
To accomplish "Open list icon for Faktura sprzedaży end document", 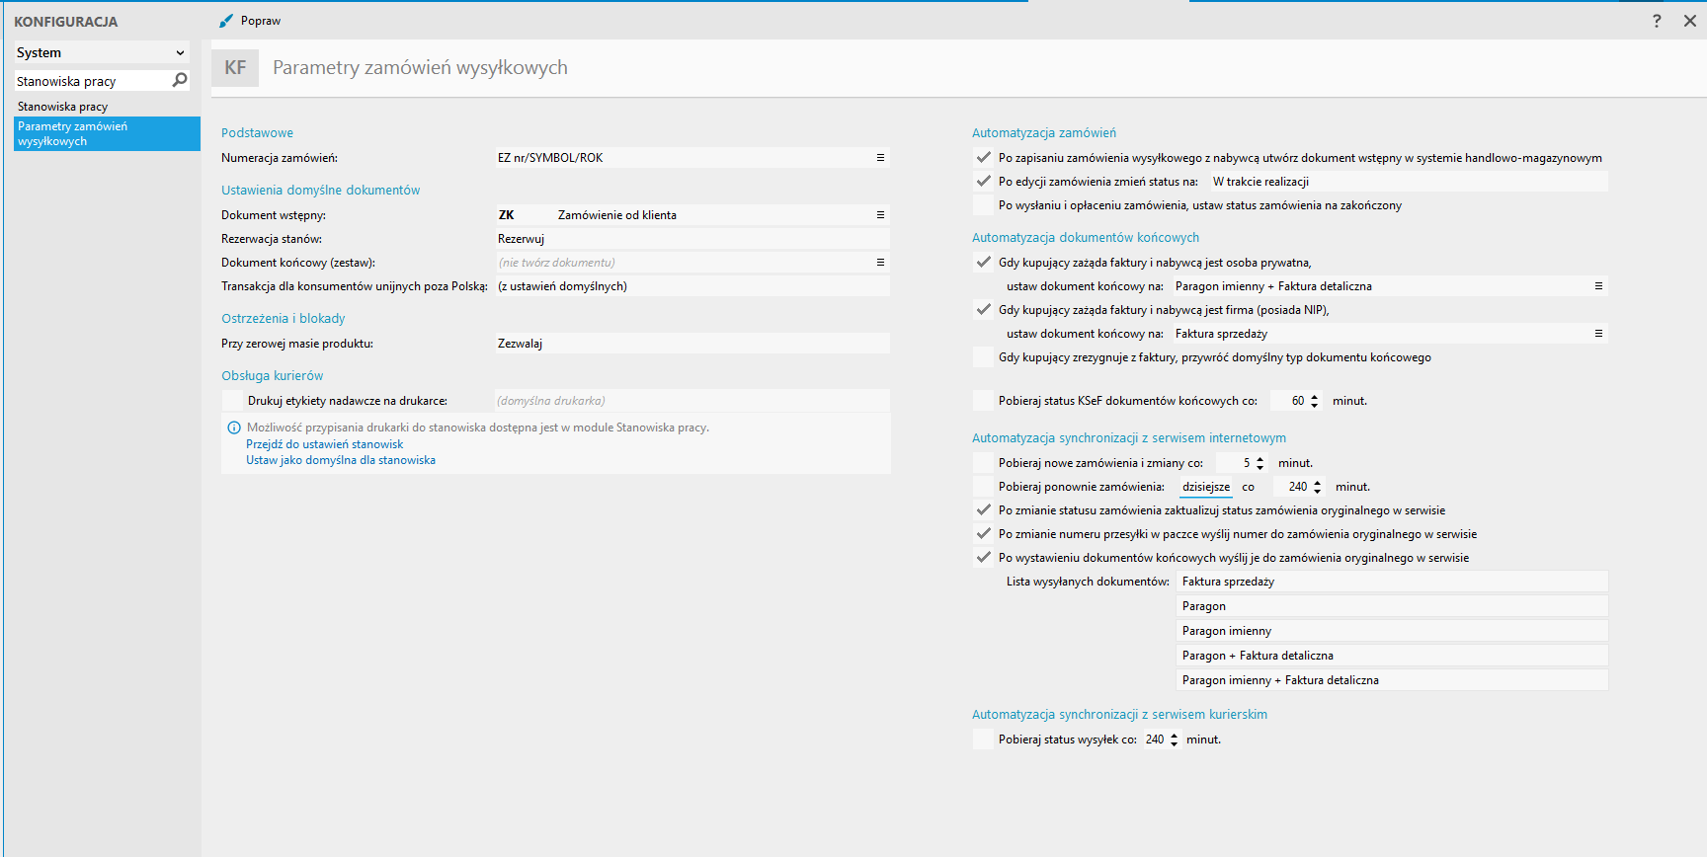I will [x=1598, y=334].
